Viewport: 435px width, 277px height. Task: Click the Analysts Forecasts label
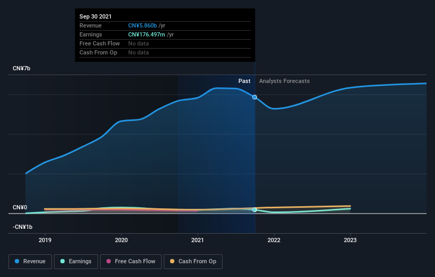(x=285, y=81)
